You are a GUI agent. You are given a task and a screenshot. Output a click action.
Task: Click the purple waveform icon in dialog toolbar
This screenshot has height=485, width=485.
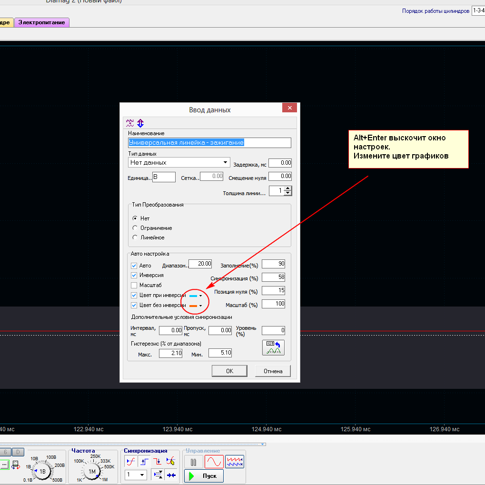coord(130,123)
